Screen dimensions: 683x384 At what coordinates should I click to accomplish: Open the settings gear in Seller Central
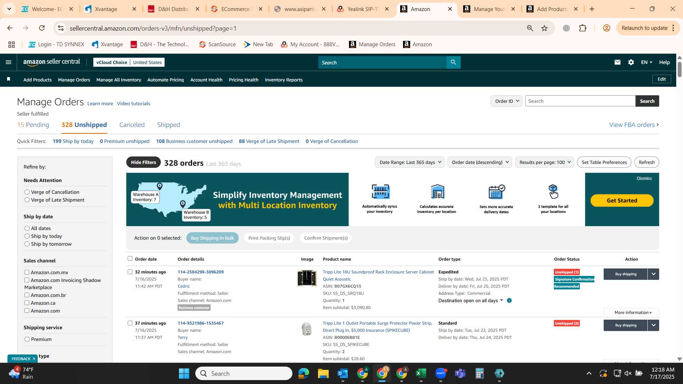pos(631,62)
